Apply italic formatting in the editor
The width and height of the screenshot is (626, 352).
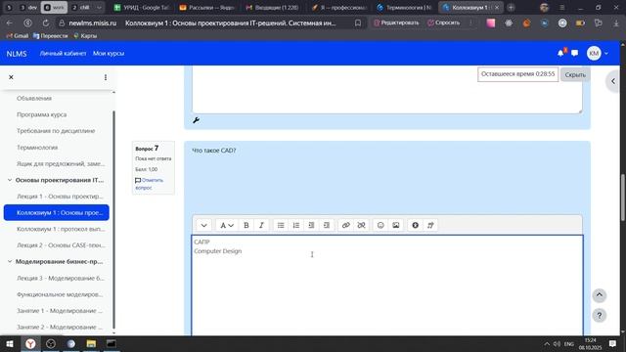click(x=261, y=225)
